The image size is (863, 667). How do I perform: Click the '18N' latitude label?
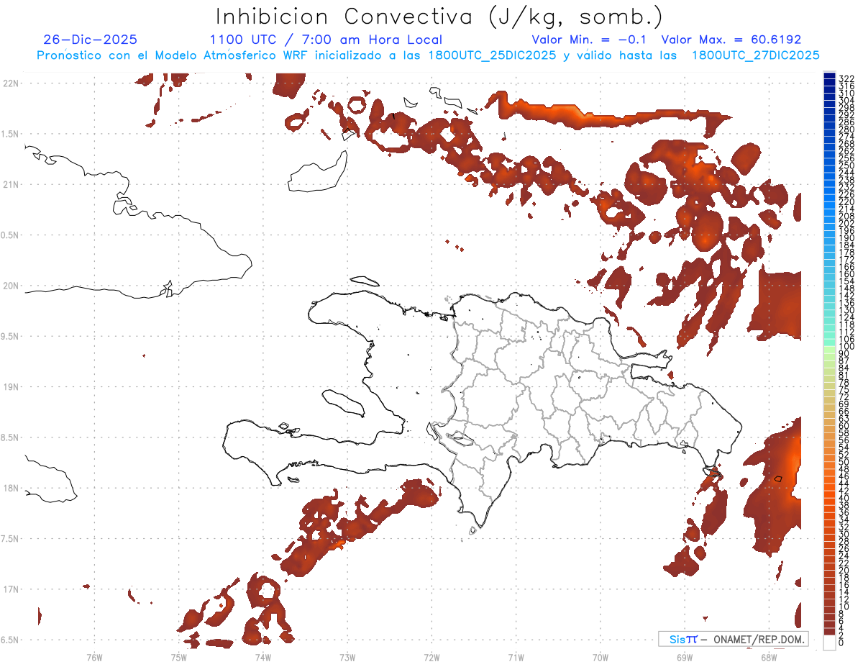[x=12, y=488]
